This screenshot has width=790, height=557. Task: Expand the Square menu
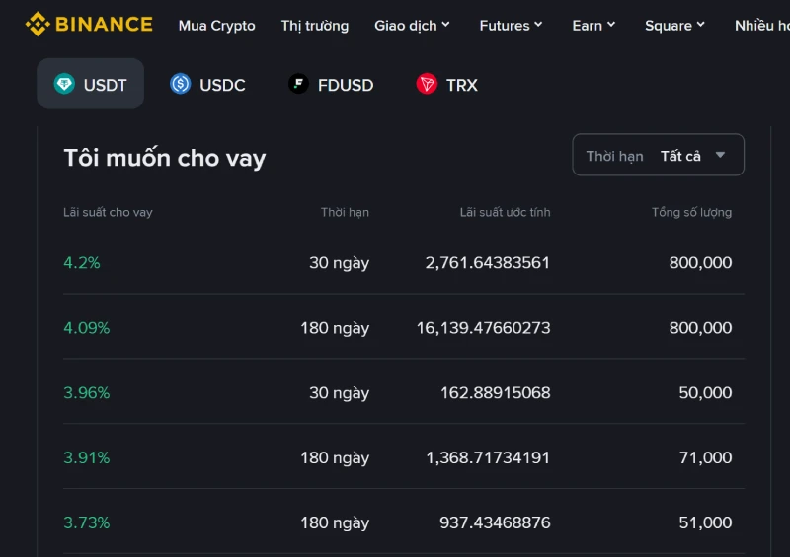pyautogui.click(x=674, y=26)
